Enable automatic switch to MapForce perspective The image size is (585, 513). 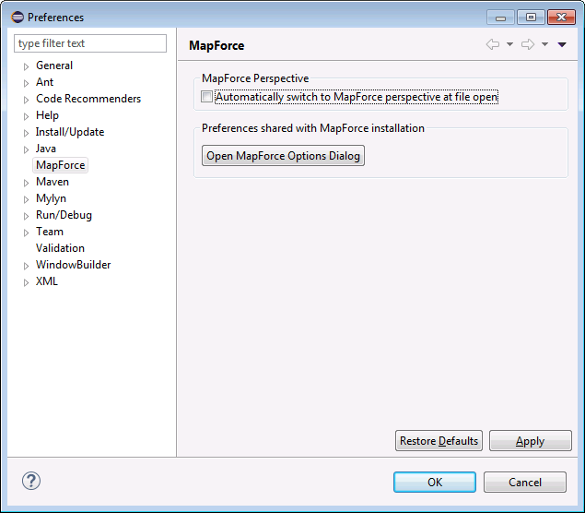click(x=207, y=97)
